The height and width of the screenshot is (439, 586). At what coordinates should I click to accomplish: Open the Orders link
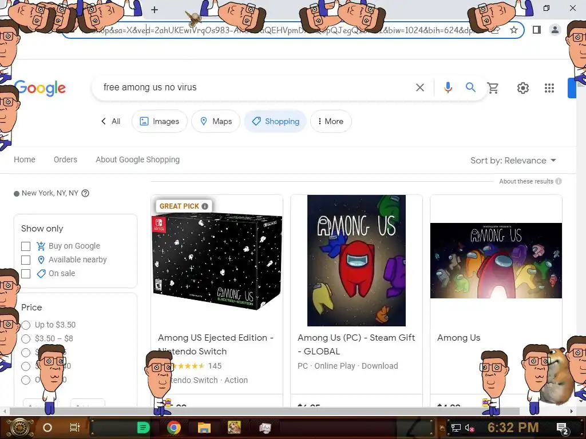65,160
